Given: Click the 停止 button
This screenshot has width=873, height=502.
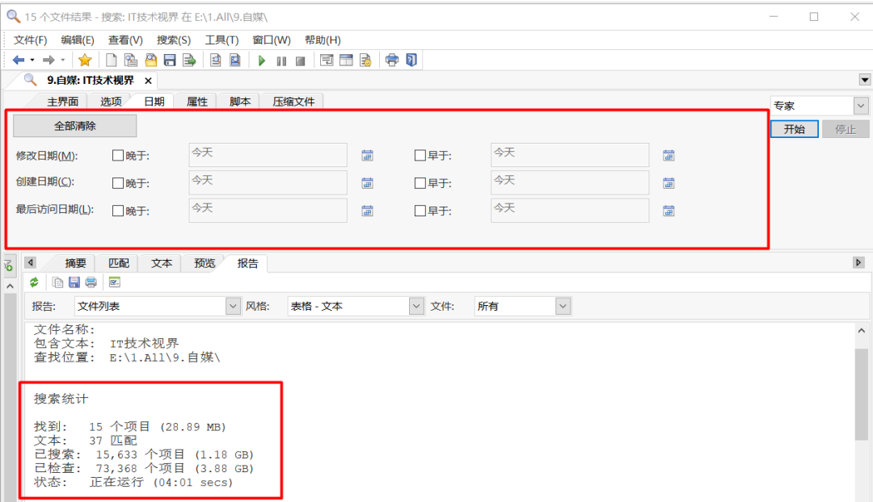Looking at the screenshot, I should (846, 129).
